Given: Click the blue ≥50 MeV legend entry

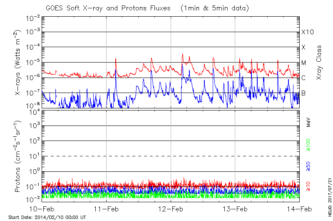Looking at the screenshot, I should click(x=309, y=166).
